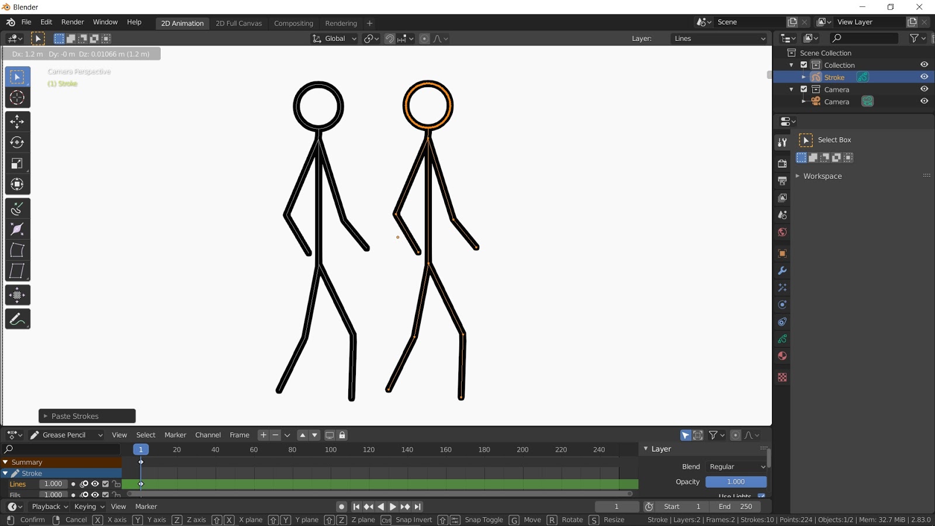Jump to the last frame with playback controls
This screenshot has height=526, width=935.
click(x=417, y=507)
